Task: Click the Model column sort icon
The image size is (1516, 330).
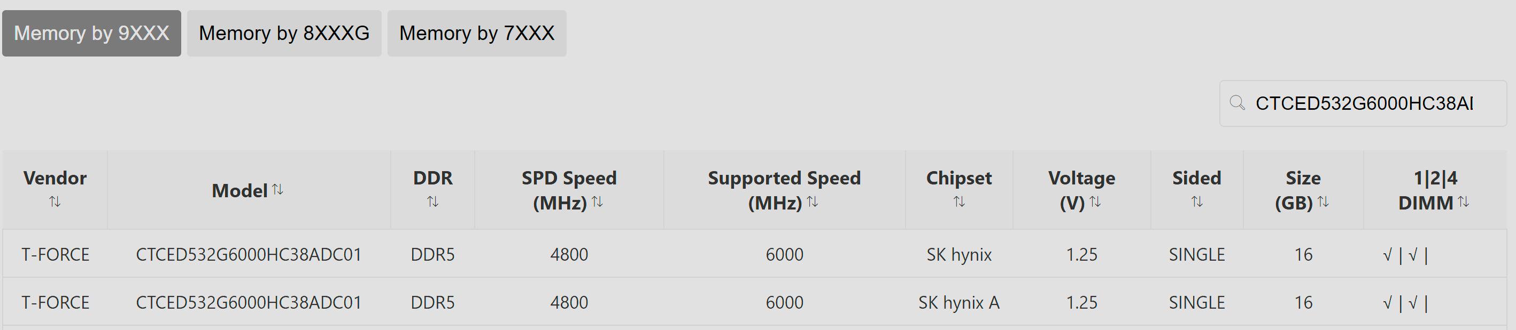Action: tap(278, 190)
